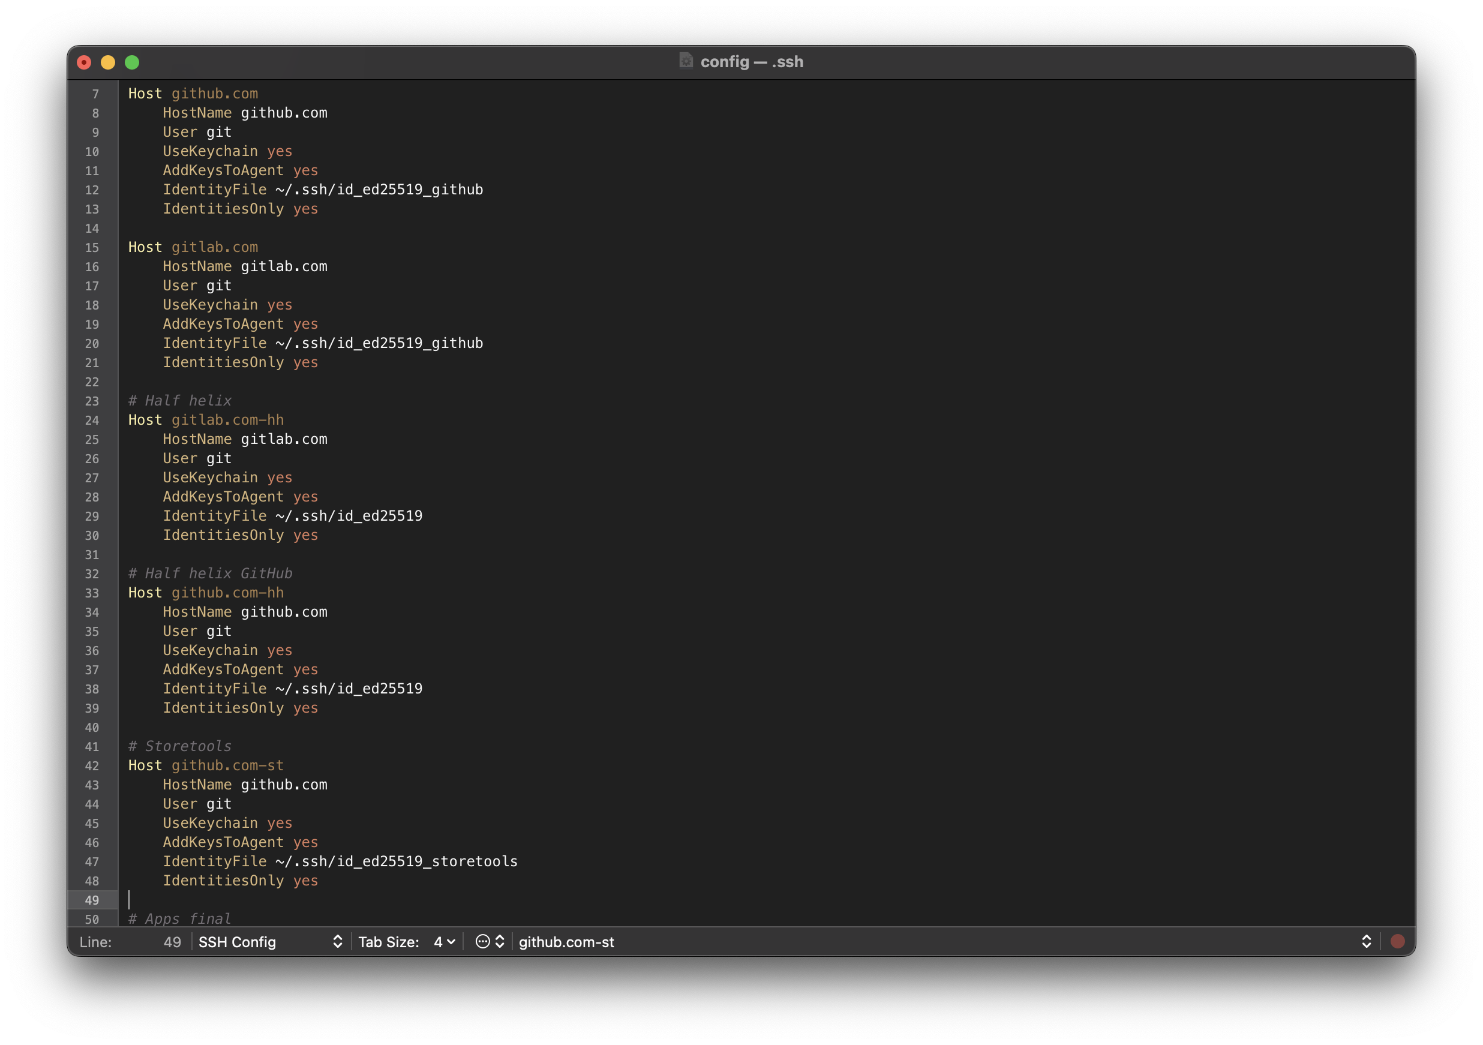Viewport: 1483px width, 1045px height.
Task: Click the '# Storetools' comment
Action: point(179,746)
